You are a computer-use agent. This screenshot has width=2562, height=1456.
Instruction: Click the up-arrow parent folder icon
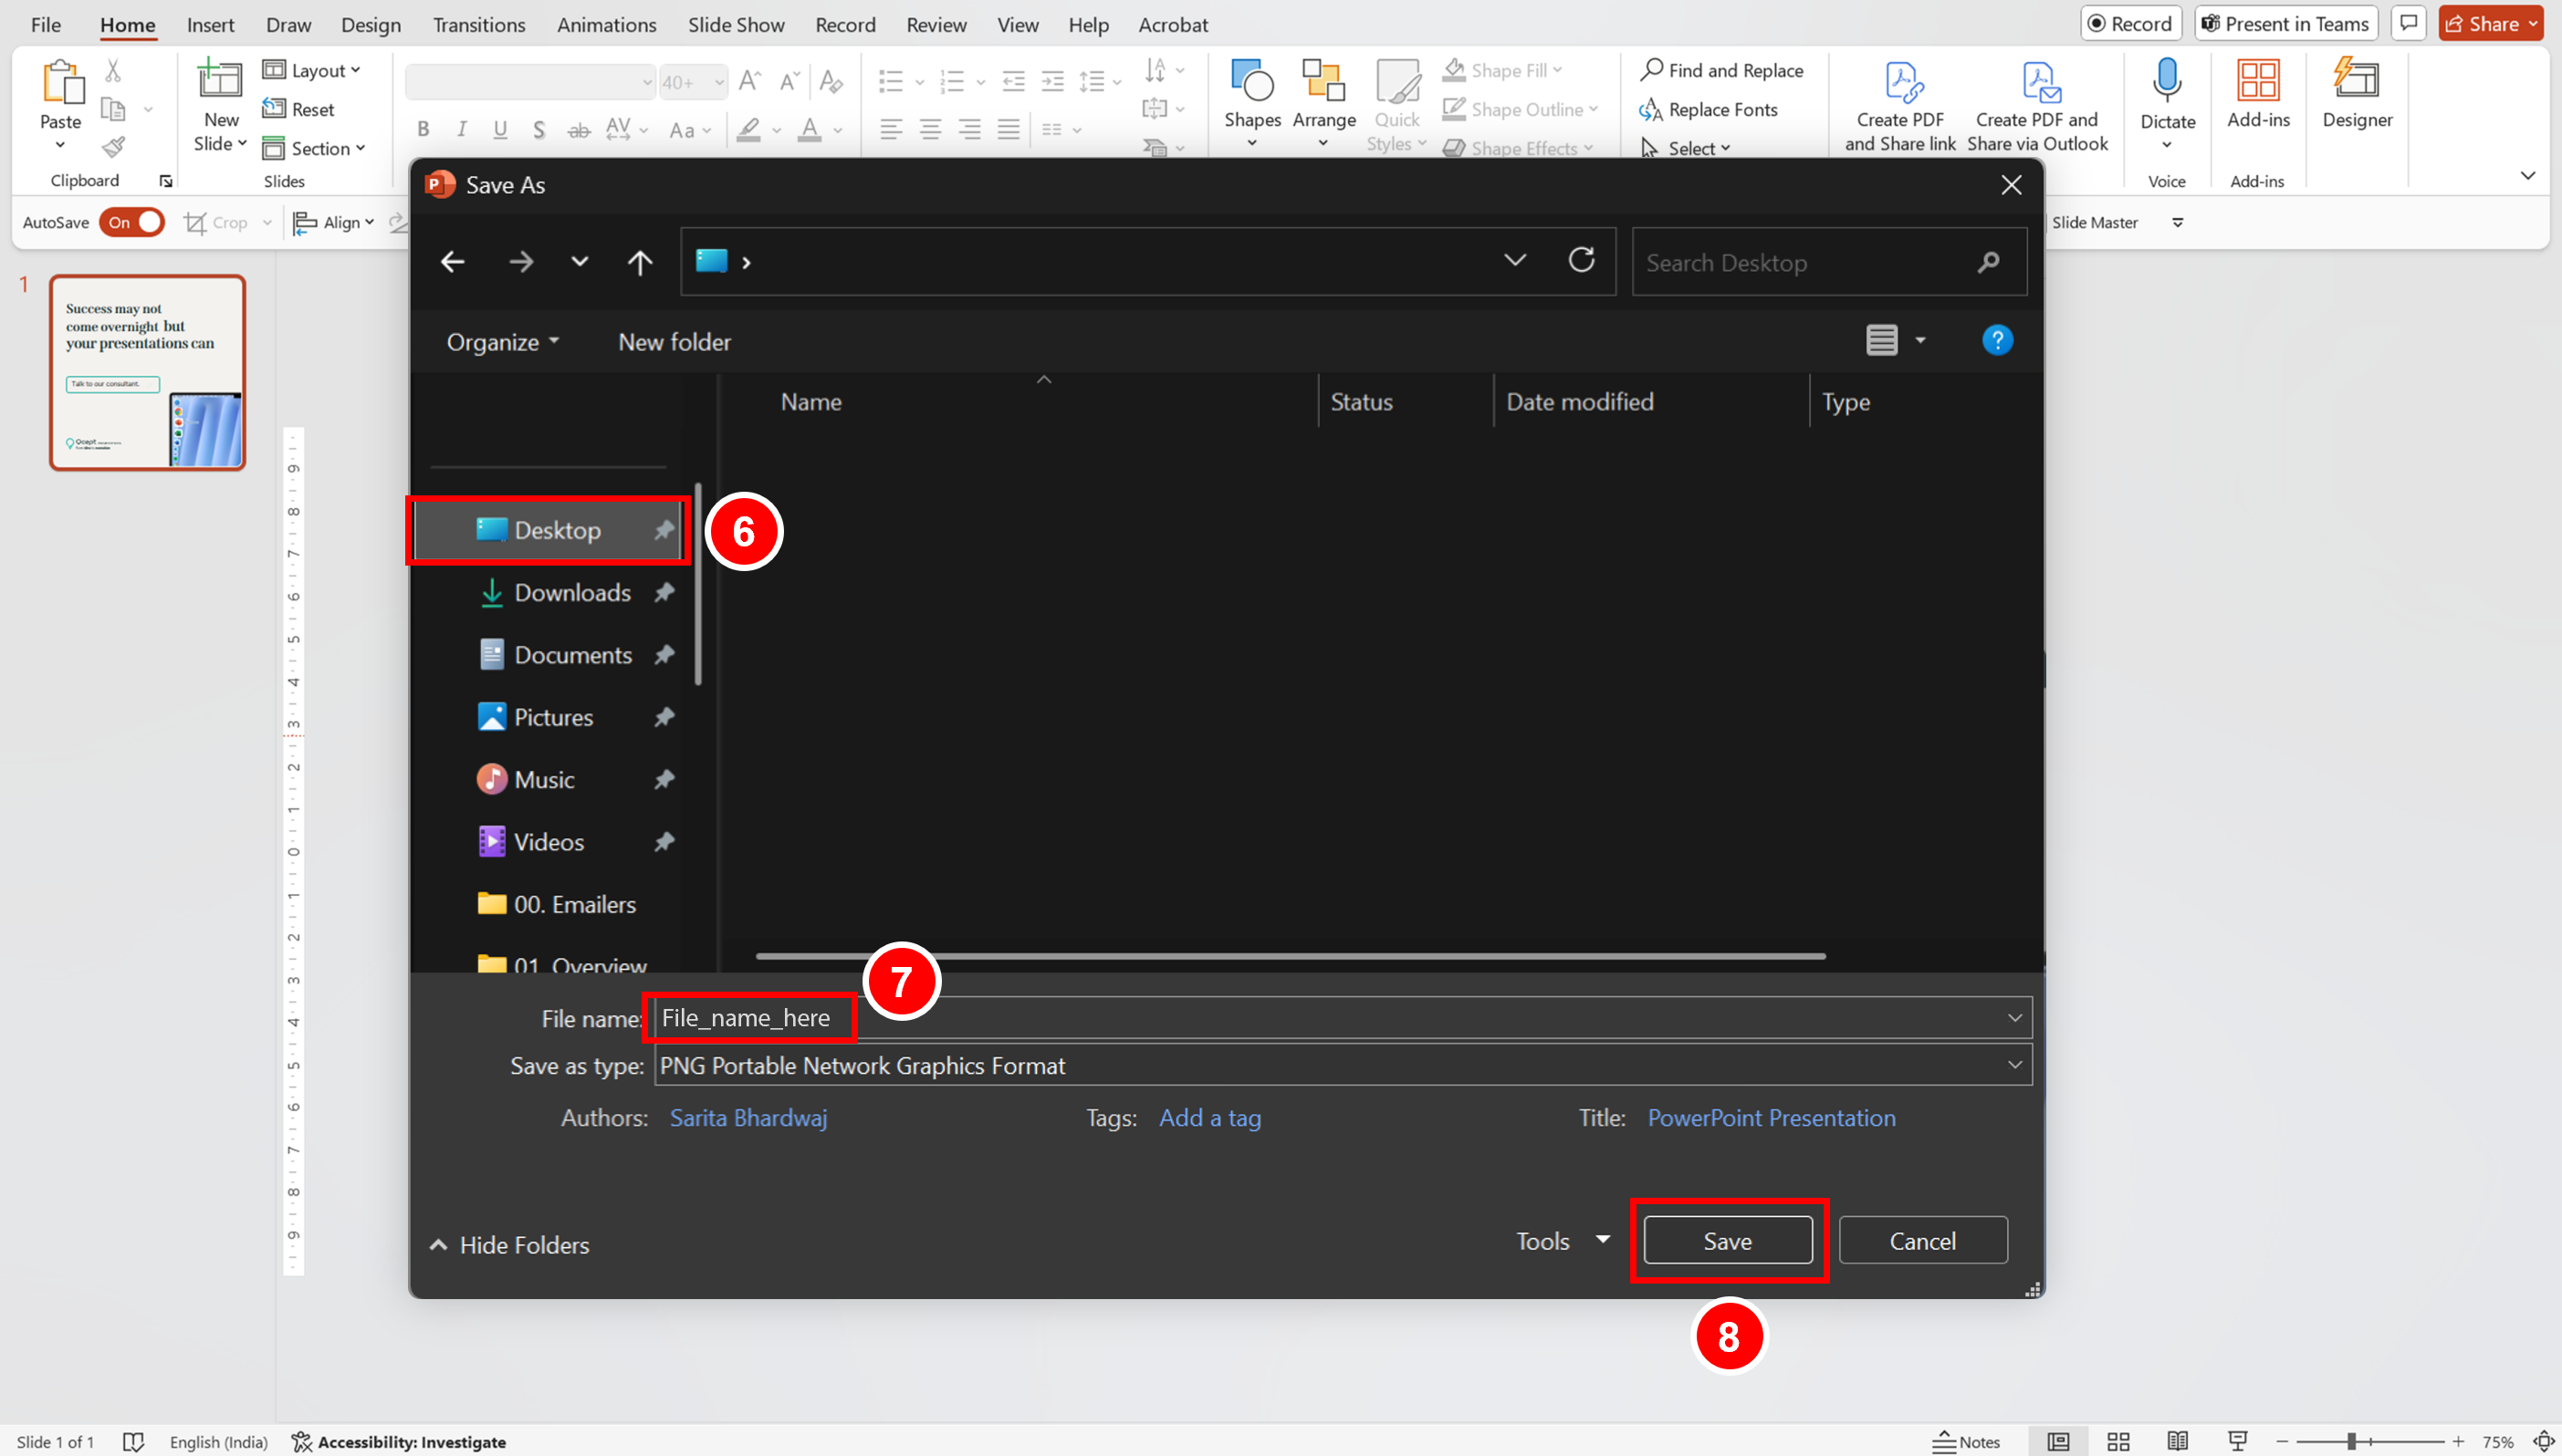pos(639,262)
